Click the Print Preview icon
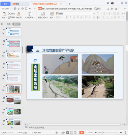The width and height of the screenshot is (128, 135). [26, 9]
